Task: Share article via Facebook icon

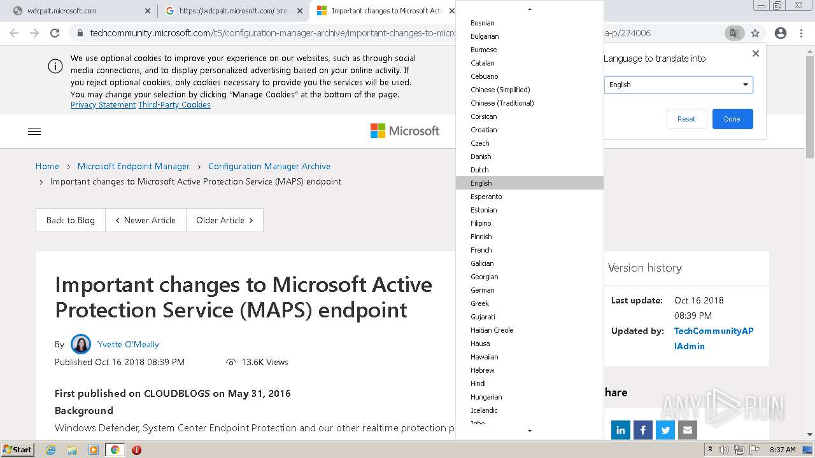Action: tap(642, 430)
